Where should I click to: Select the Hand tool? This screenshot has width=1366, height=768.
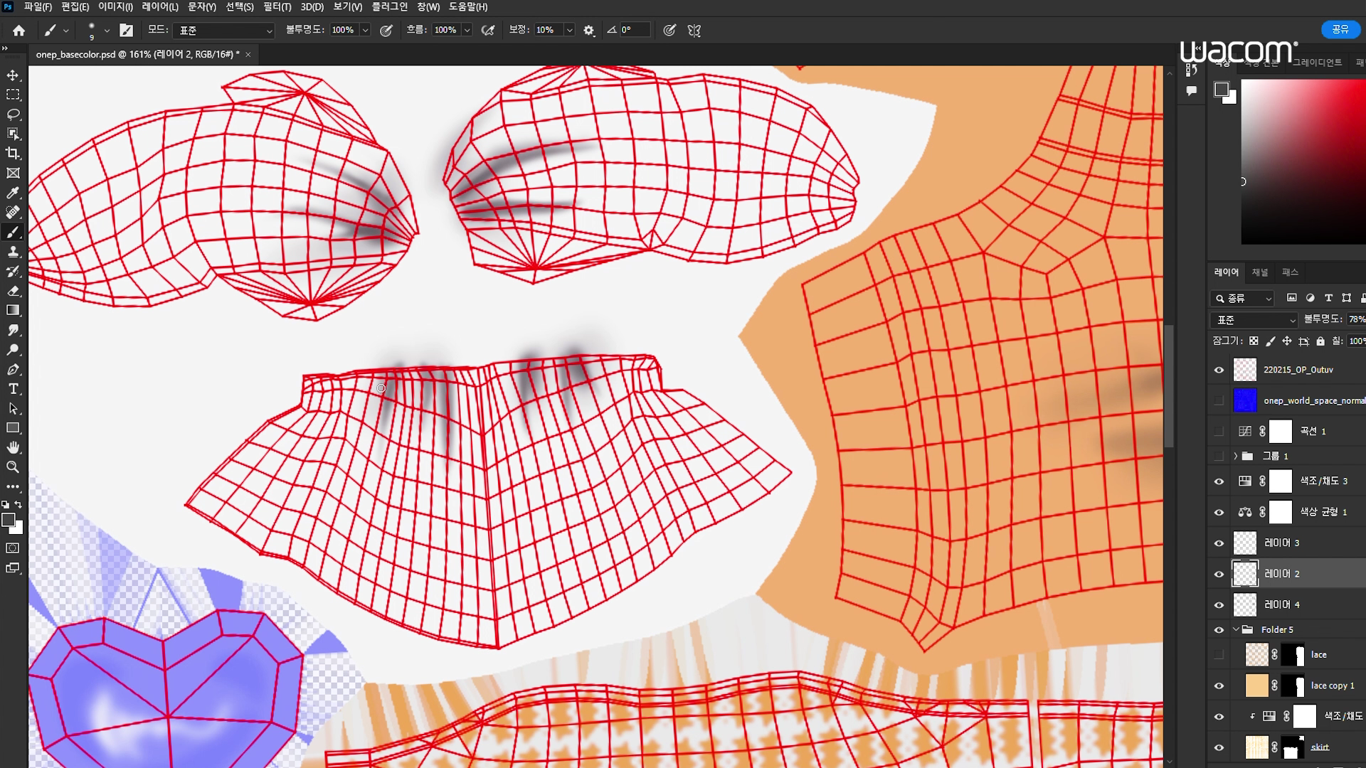tap(13, 447)
